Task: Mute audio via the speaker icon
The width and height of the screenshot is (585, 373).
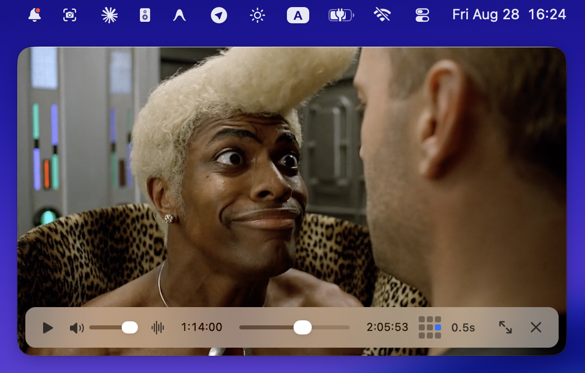Action: point(77,328)
